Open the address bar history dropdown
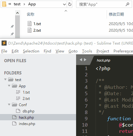133x136 pixels. click(x=64, y=4)
